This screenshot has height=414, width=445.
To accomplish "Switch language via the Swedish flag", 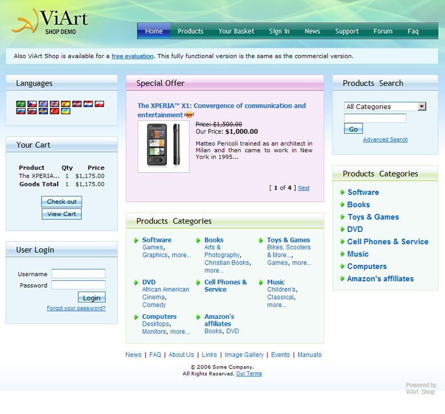I will [x=43, y=111].
